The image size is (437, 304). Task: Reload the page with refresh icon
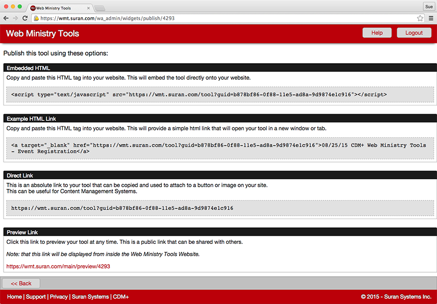[25, 18]
